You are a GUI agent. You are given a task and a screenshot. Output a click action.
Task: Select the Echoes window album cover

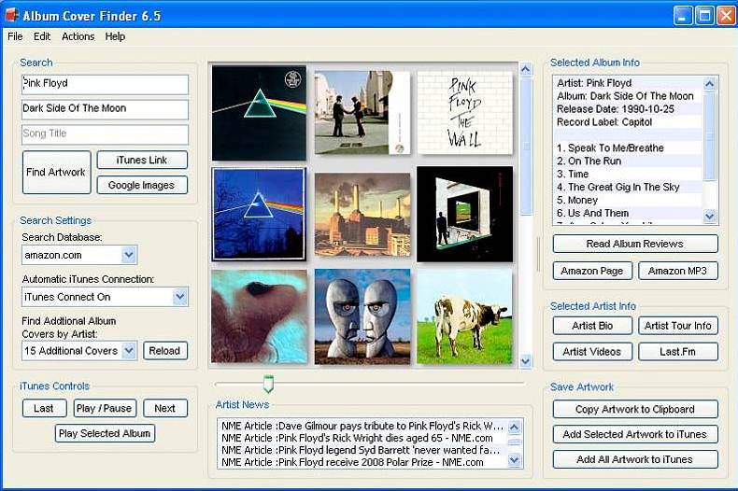coord(464,214)
